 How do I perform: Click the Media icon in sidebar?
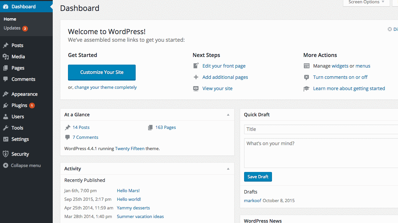(6, 57)
